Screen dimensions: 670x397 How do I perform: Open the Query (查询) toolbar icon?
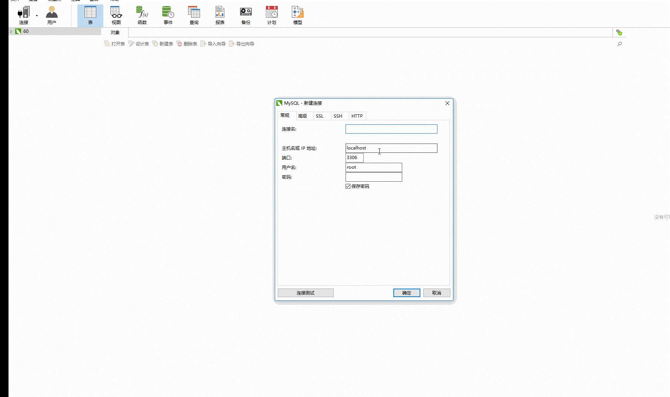tap(194, 16)
